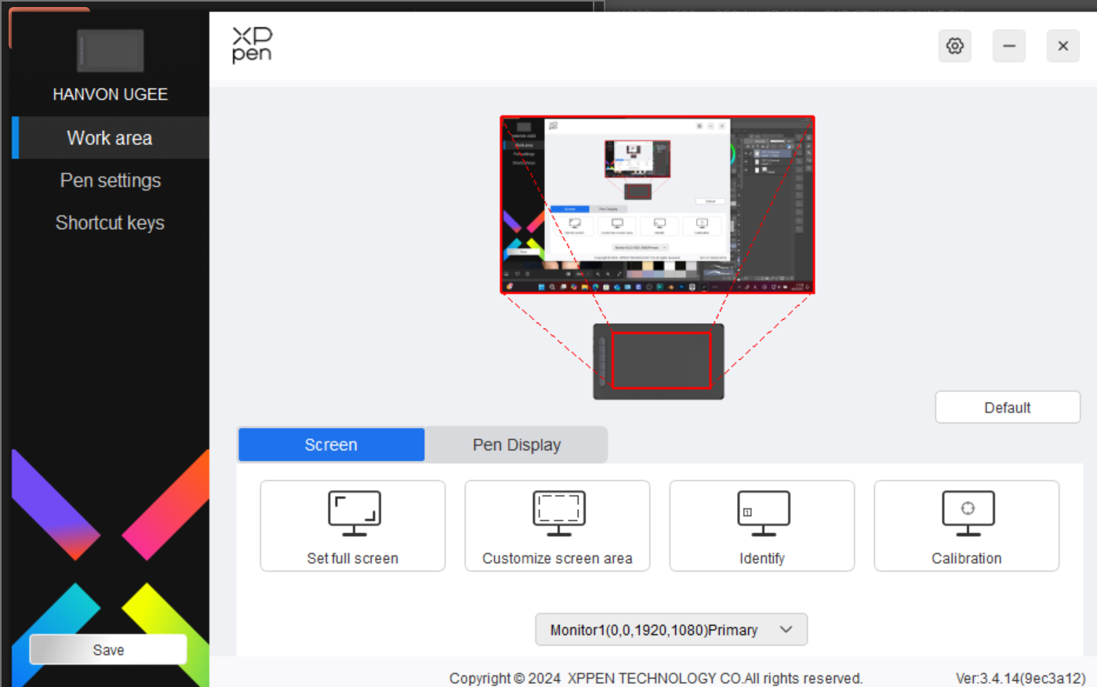Click the Calibration monitor icon
Screen dimensions: 1097x687
(968, 513)
